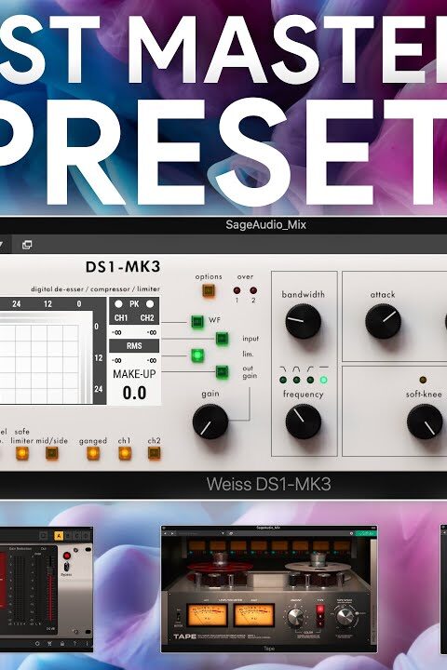The image size is (447, 670).
Task: Click the Tape plugin window thumbnail
Action: coord(269,589)
